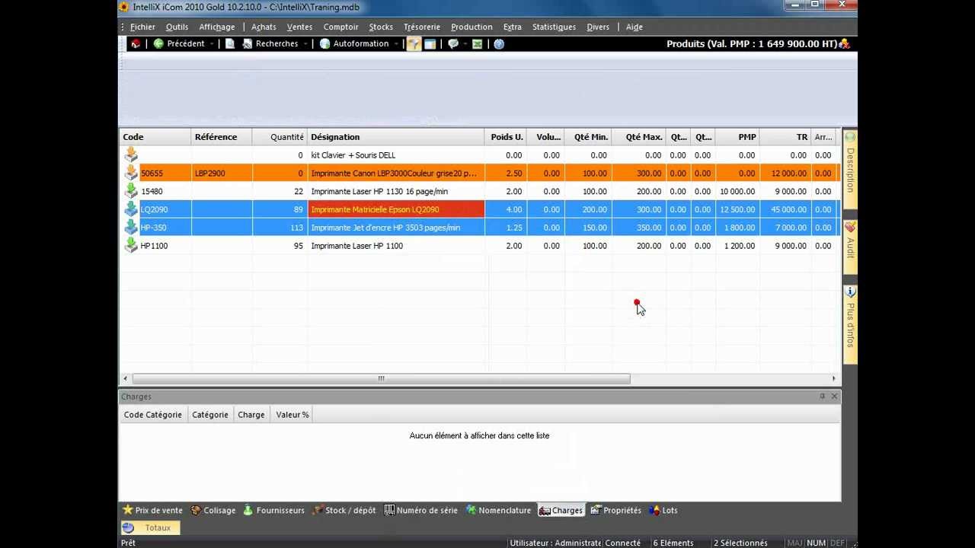Switch to the Totaux tab
This screenshot has height=548, width=975.
coord(150,527)
